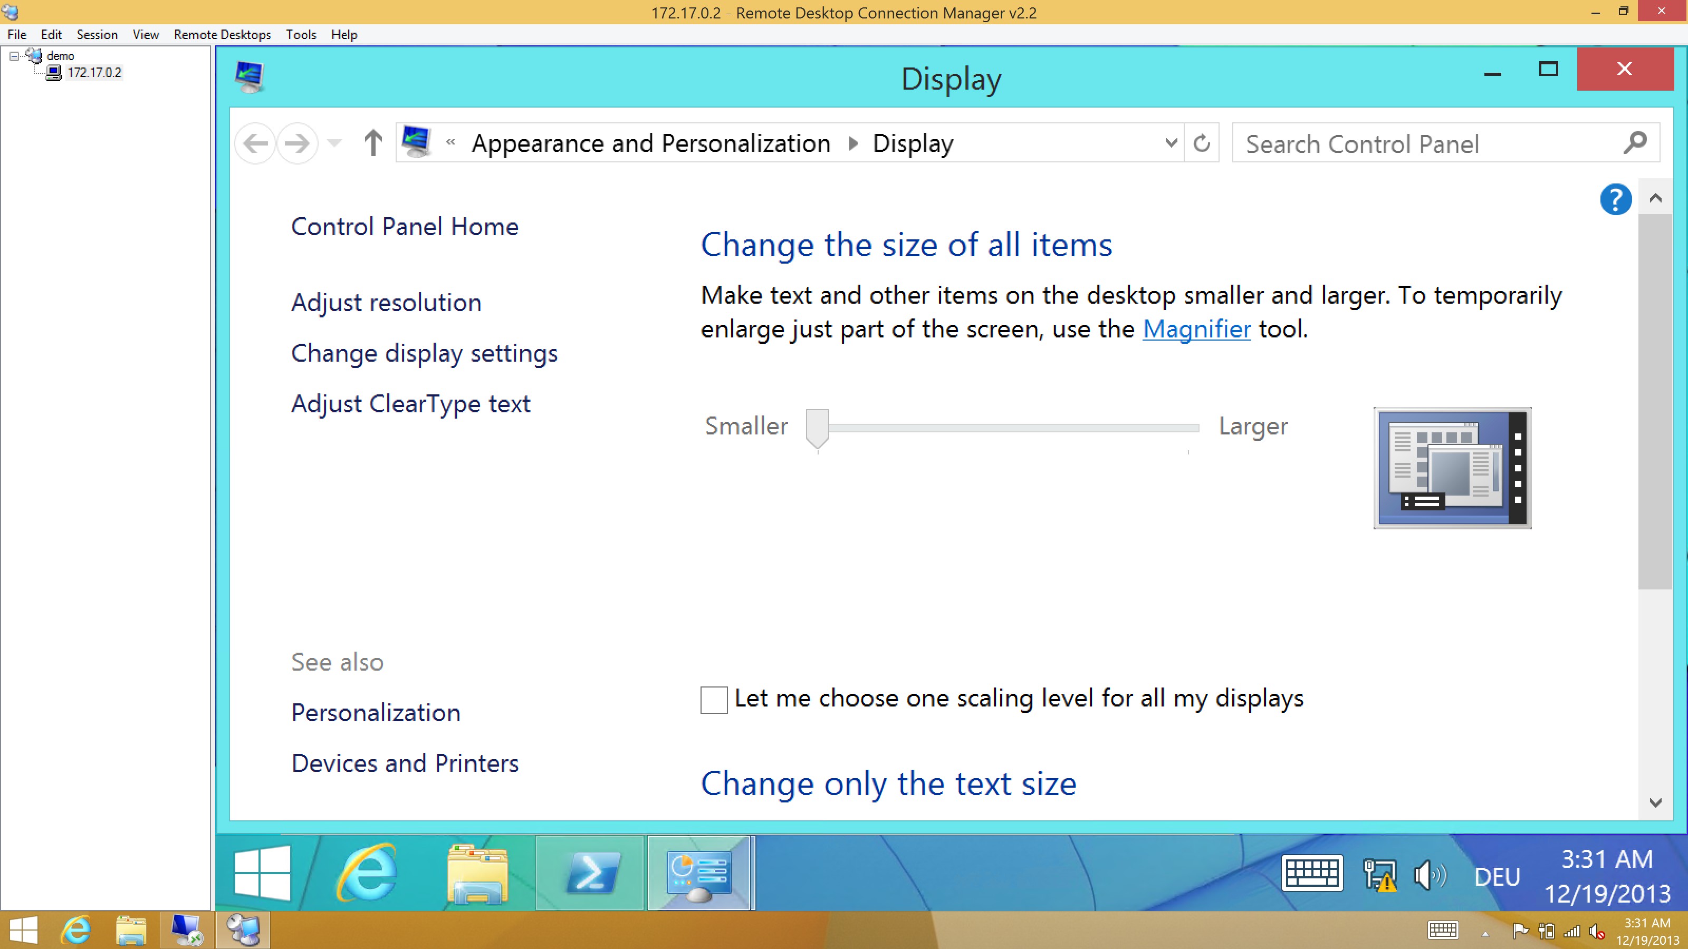
Task: Select the 172.17.0.2 server tree item
Action: (x=94, y=73)
